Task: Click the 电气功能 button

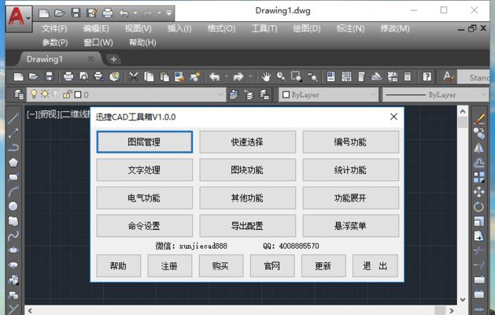Action: [145, 198]
